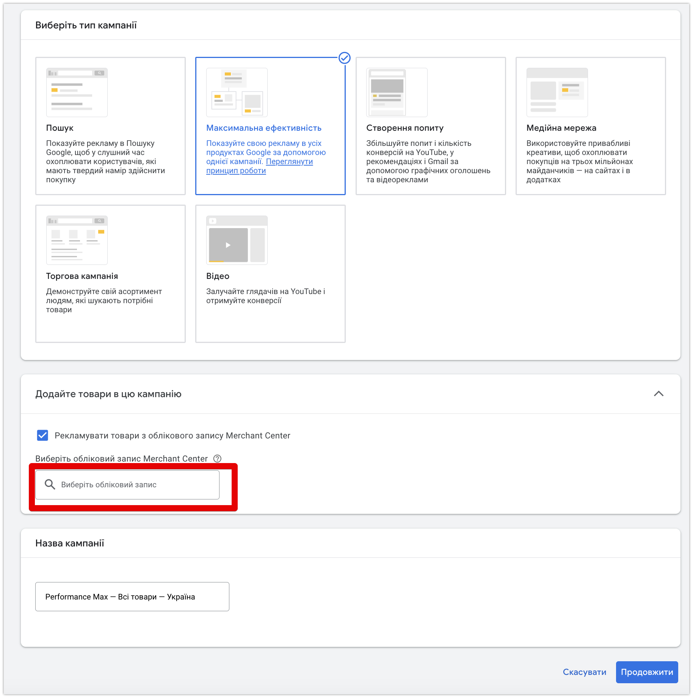Viewport: 693px width, 698px height.
Task: Collapse the Додайте товари section chevron
Action: pyautogui.click(x=659, y=394)
